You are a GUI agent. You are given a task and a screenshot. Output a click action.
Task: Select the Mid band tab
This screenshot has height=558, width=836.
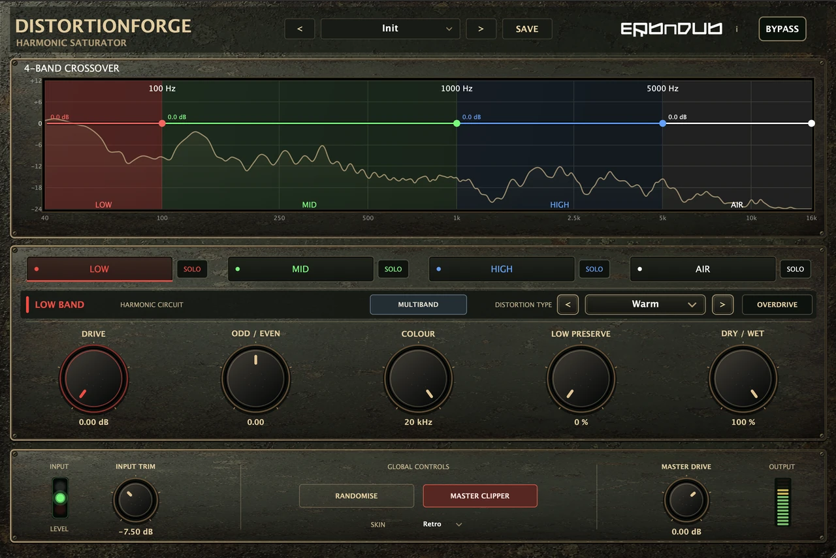point(300,269)
